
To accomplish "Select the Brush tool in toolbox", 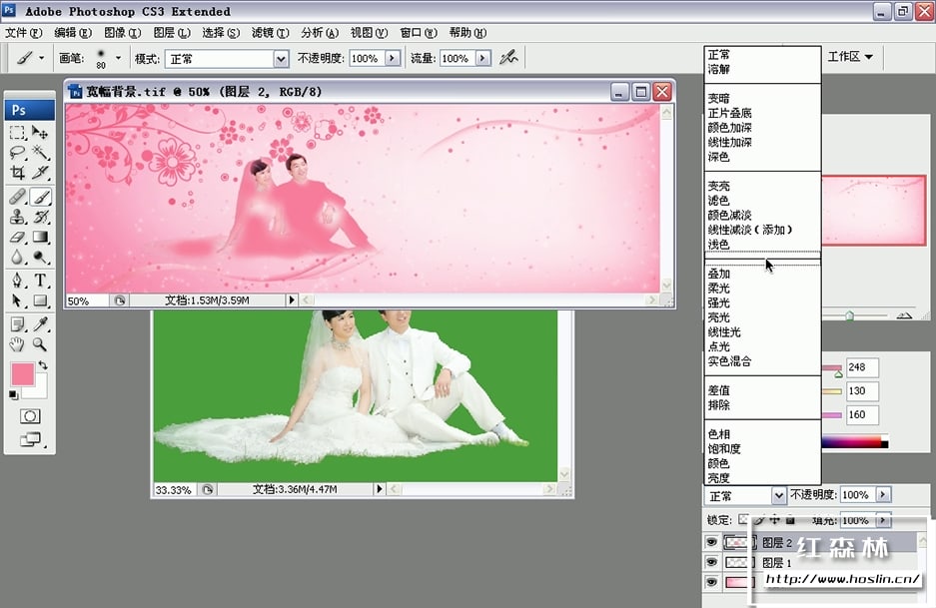I will pyautogui.click(x=40, y=197).
